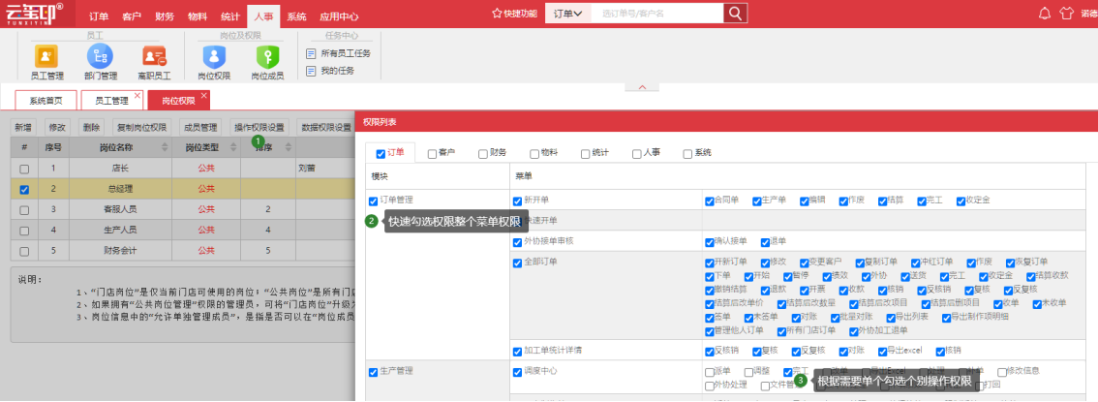Open 我的任务 in task center
This screenshot has width=1098, height=402.
click(x=330, y=71)
